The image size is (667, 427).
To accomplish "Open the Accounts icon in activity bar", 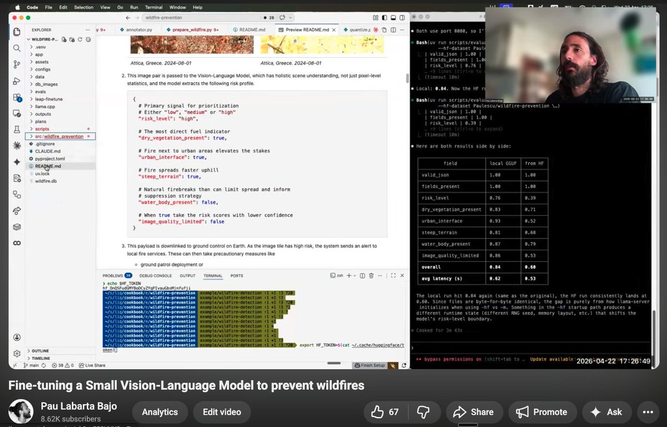I will click(x=17, y=338).
